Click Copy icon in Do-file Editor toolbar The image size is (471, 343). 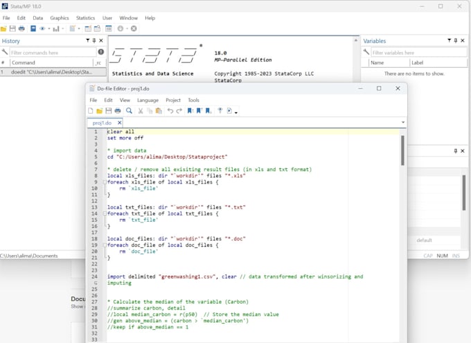click(x=150, y=111)
